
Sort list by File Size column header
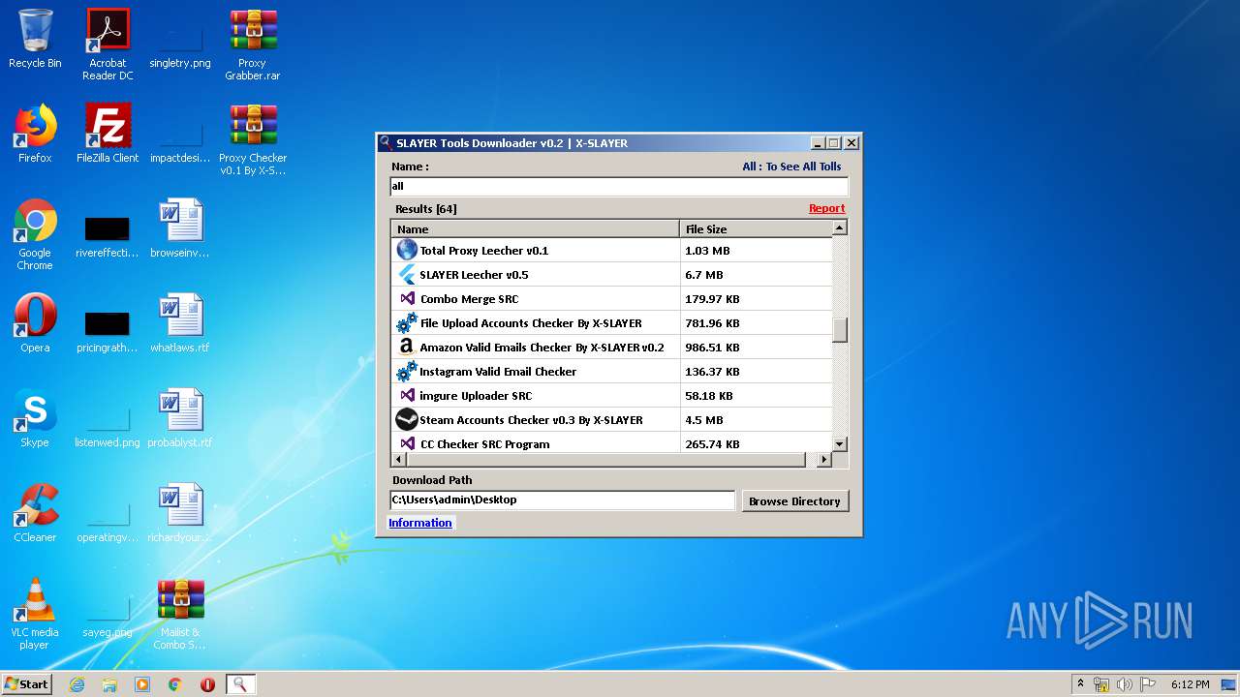pyautogui.click(x=756, y=228)
